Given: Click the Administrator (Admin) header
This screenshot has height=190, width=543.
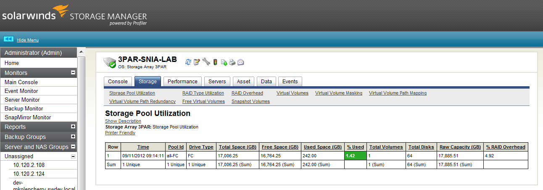Looking at the screenshot, I should (38, 53).
